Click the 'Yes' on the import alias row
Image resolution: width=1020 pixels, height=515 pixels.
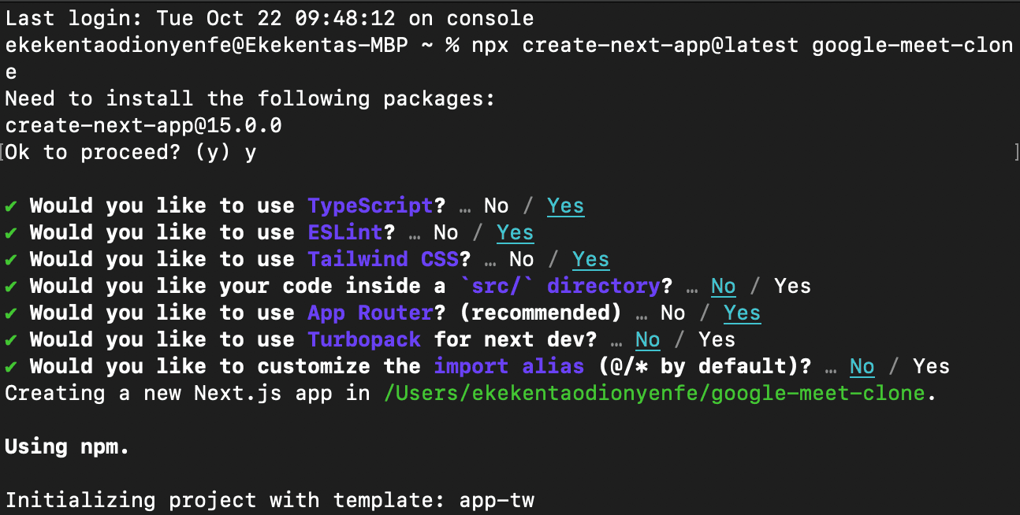pyautogui.click(x=932, y=366)
